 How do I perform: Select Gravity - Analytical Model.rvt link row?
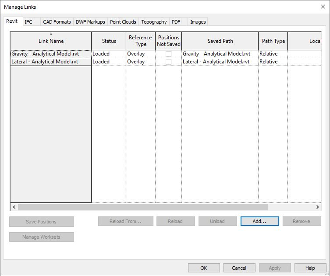click(45, 54)
